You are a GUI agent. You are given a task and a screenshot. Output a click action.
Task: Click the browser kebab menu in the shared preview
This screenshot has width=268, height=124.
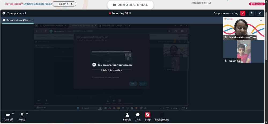click(187, 31)
